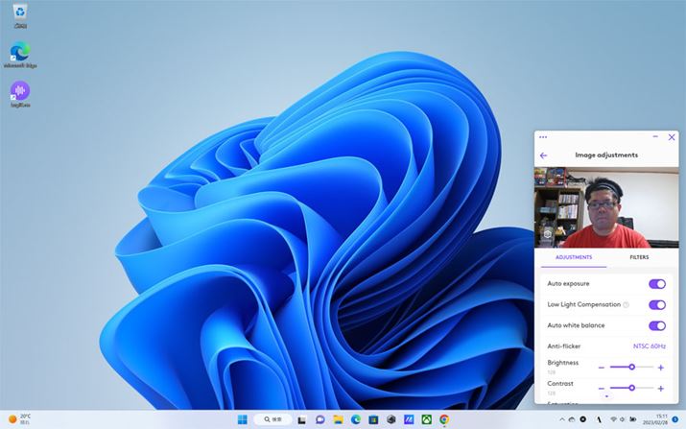Launch Chrome from the taskbar
Viewport: 686px width, 429px height.
pyautogui.click(x=444, y=419)
